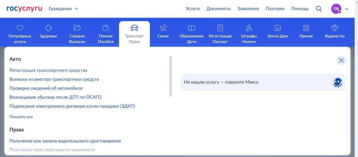Click the Авто section heading
The width and height of the screenshot is (358, 157).
coord(15,59)
